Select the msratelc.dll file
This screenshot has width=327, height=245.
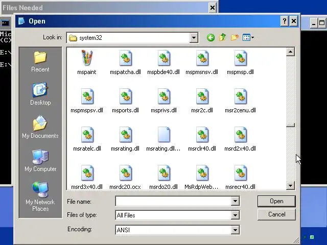pos(87,139)
